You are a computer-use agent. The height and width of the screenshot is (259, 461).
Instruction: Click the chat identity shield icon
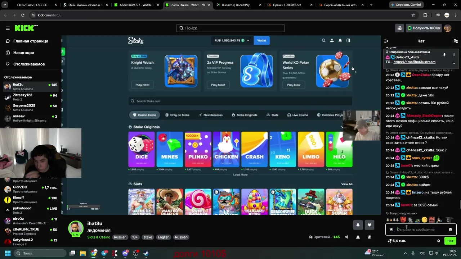point(391,230)
